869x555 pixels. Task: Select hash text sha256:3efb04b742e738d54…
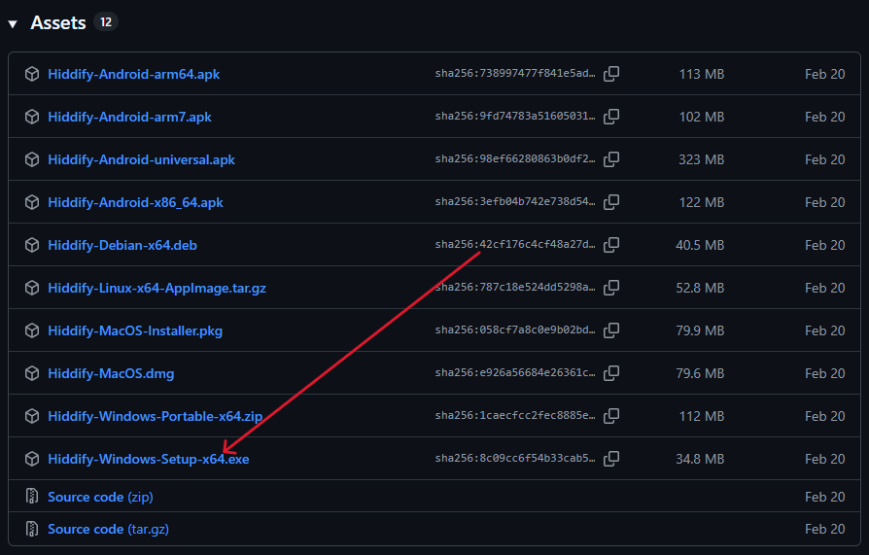pyautogui.click(x=515, y=201)
